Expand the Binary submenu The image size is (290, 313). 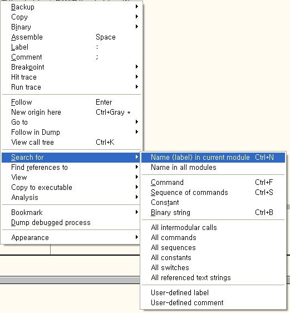(x=71, y=27)
